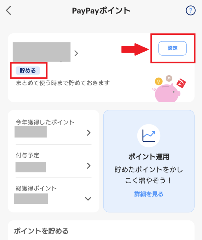
Task: Tap the bronze P coin icon
Action: tap(169, 79)
